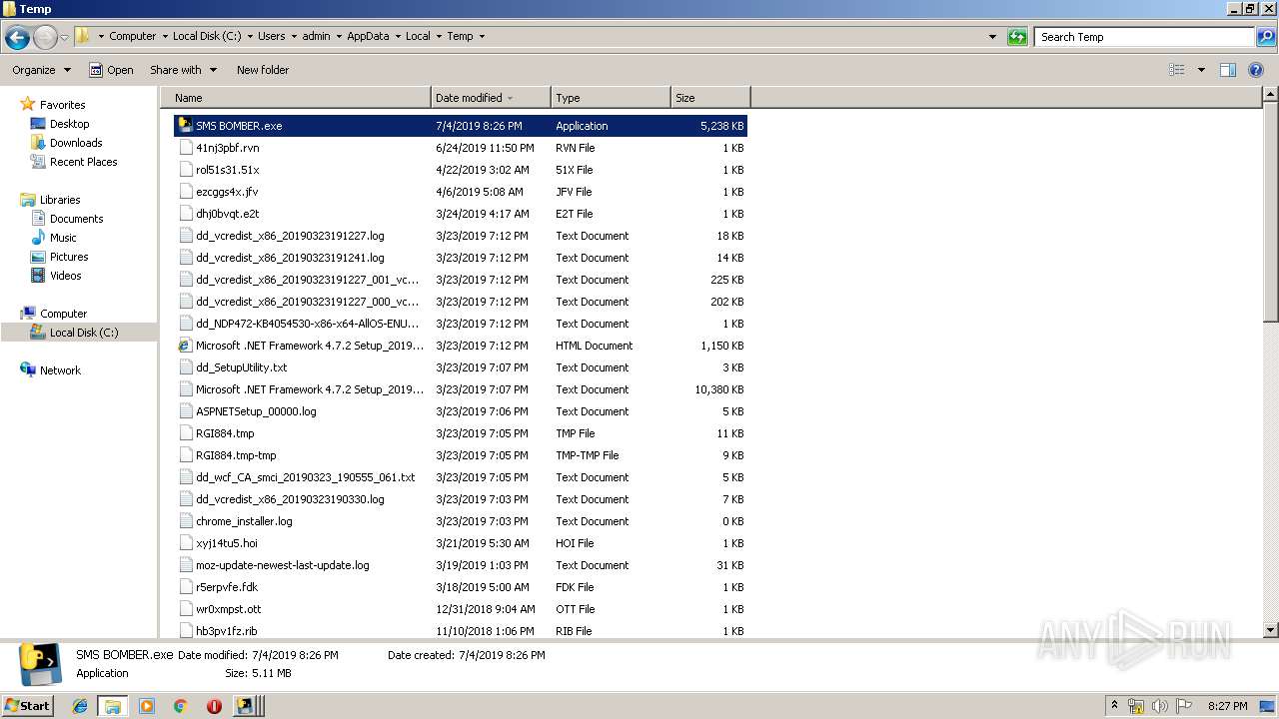The image size is (1279, 719).
Task: Open the Pictures library
Action: click(69, 257)
